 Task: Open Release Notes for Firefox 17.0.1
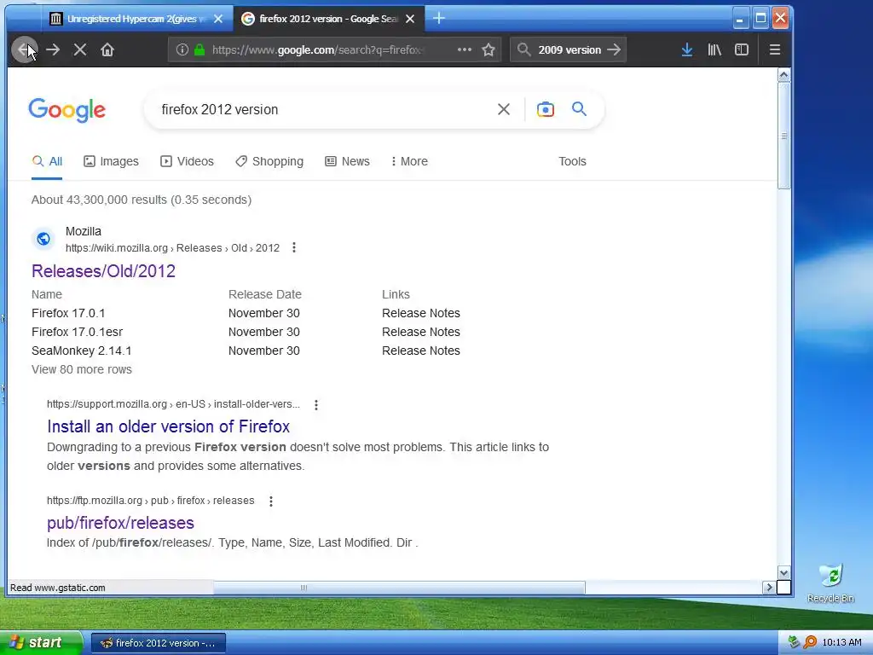421,314
